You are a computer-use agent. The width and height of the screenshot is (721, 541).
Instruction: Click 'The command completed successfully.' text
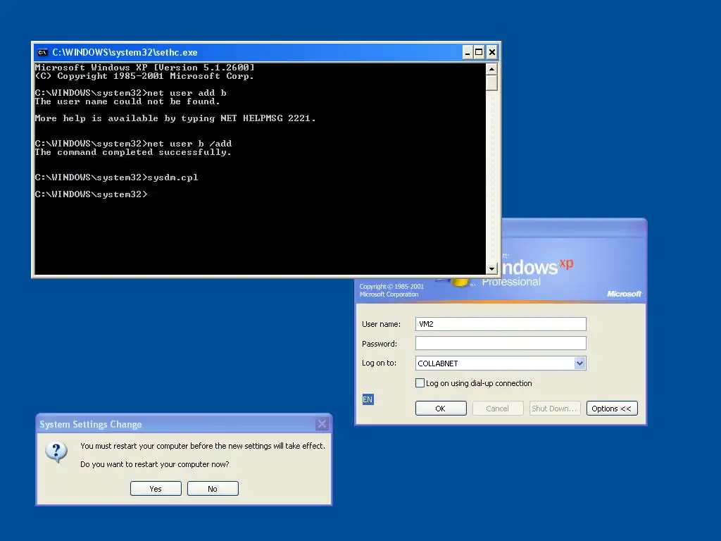[x=133, y=152]
